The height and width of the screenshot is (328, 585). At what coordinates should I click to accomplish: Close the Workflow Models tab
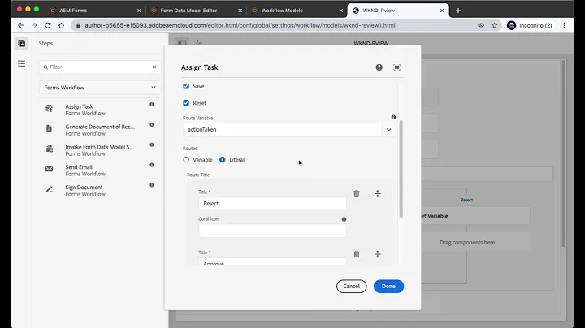340,11
